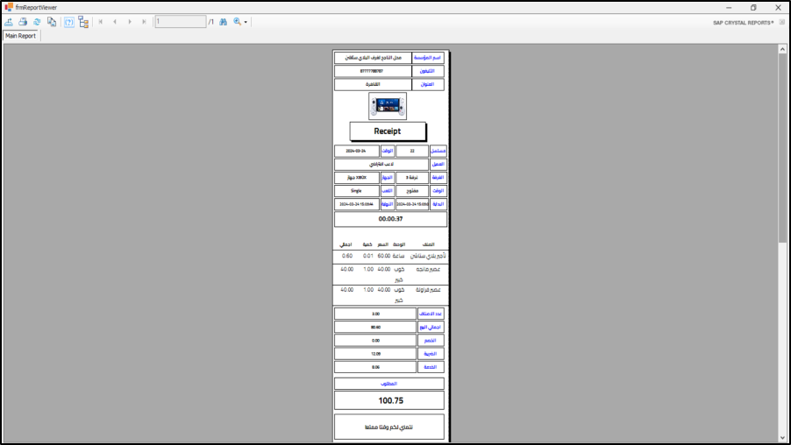
Task: Open Find Text with the binoculars icon
Action: coord(223,22)
